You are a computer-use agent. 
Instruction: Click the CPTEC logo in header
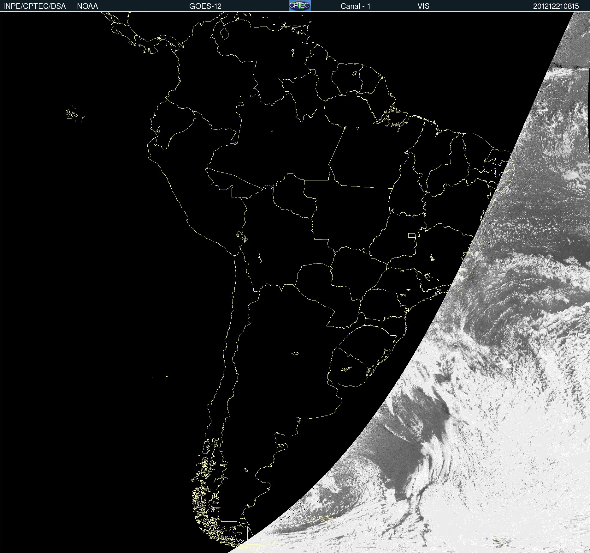pyautogui.click(x=300, y=6)
